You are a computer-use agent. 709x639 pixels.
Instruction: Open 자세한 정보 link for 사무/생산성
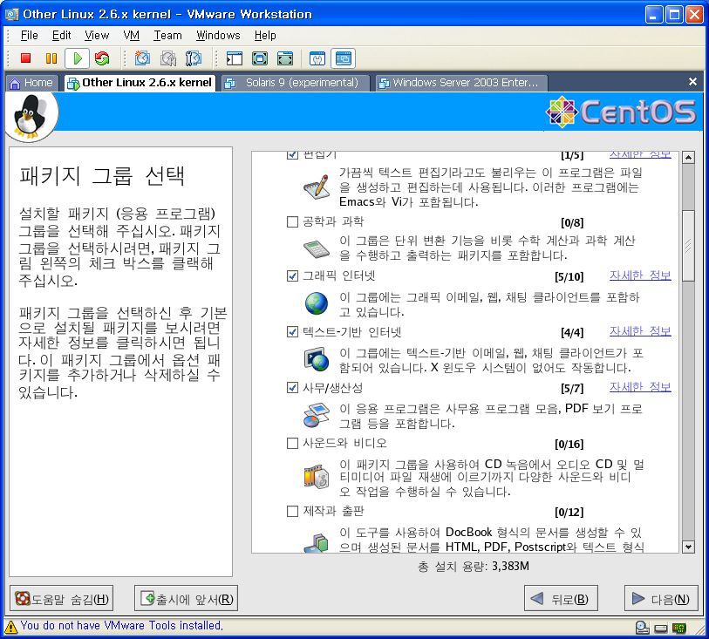(x=639, y=387)
